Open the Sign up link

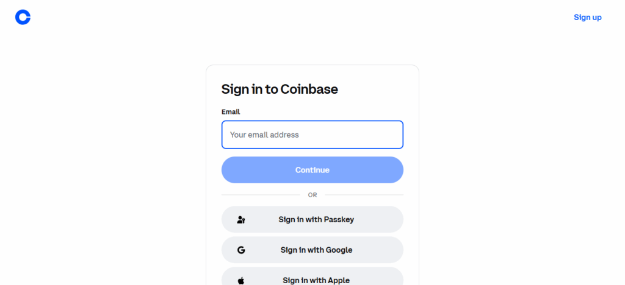point(587,18)
